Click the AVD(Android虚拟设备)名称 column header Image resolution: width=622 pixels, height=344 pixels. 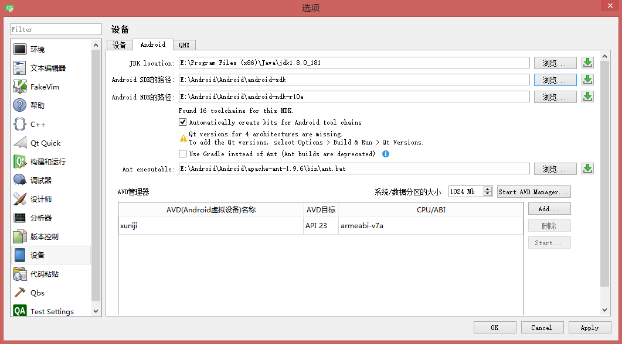(x=210, y=210)
